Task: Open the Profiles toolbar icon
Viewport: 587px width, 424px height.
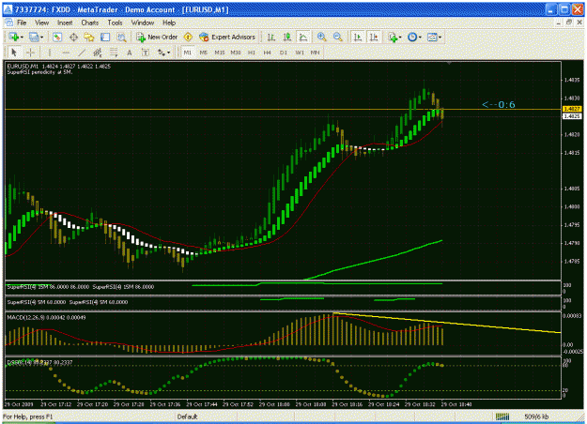Action: 34,37
